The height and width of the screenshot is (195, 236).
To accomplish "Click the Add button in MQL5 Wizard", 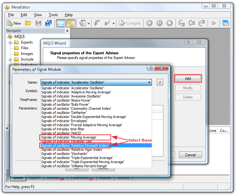I will [188, 79].
